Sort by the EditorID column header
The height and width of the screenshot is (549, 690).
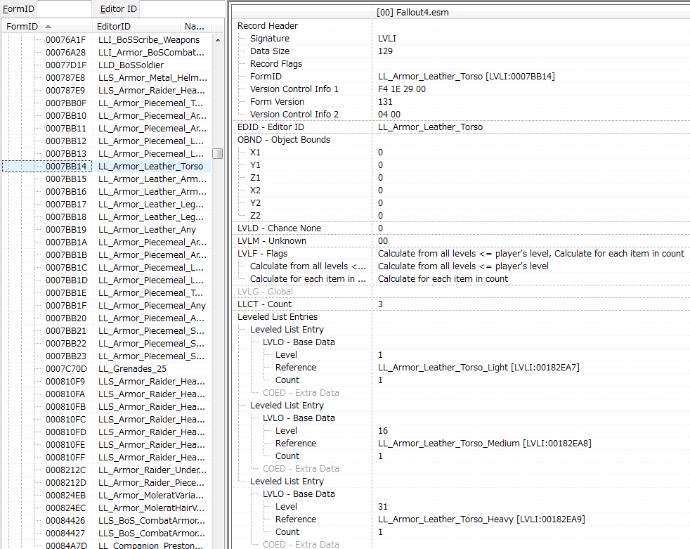(136, 27)
